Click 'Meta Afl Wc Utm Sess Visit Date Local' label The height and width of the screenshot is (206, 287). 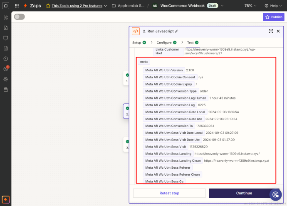tap(174, 133)
